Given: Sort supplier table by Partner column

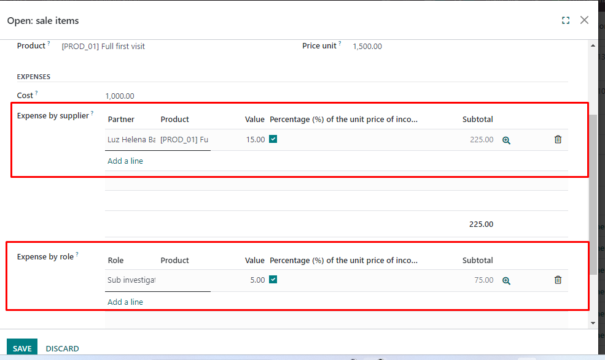Looking at the screenshot, I should click(x=121, y=120).
